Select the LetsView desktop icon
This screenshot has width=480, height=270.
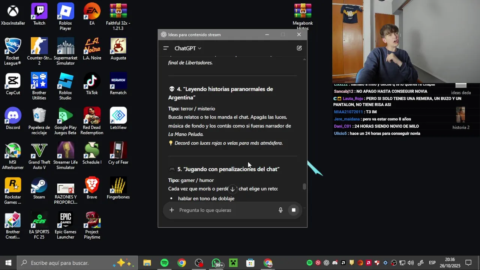[x=118, y=118]
